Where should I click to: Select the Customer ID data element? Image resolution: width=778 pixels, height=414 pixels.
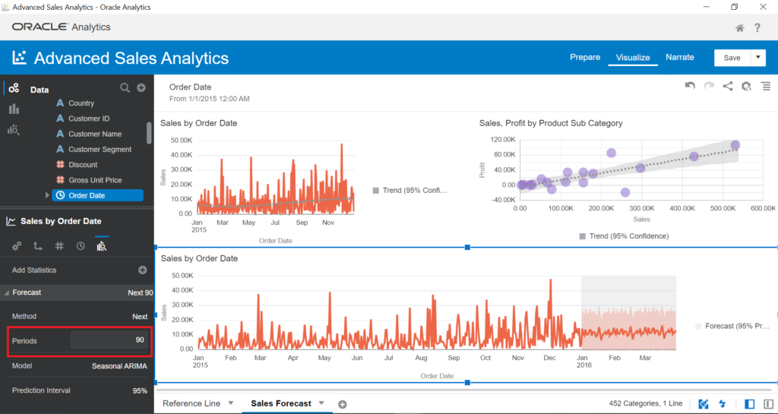pyautogui.click(x=89, y=119)
